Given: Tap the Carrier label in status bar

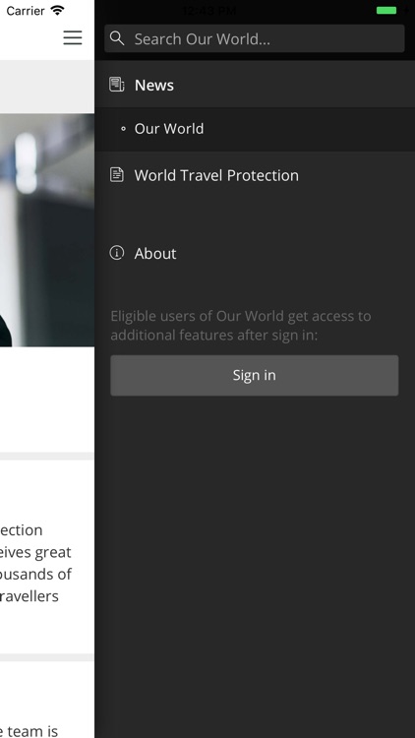Looking at the screenshot, I should pyautogui.click(x=26, y=11).
